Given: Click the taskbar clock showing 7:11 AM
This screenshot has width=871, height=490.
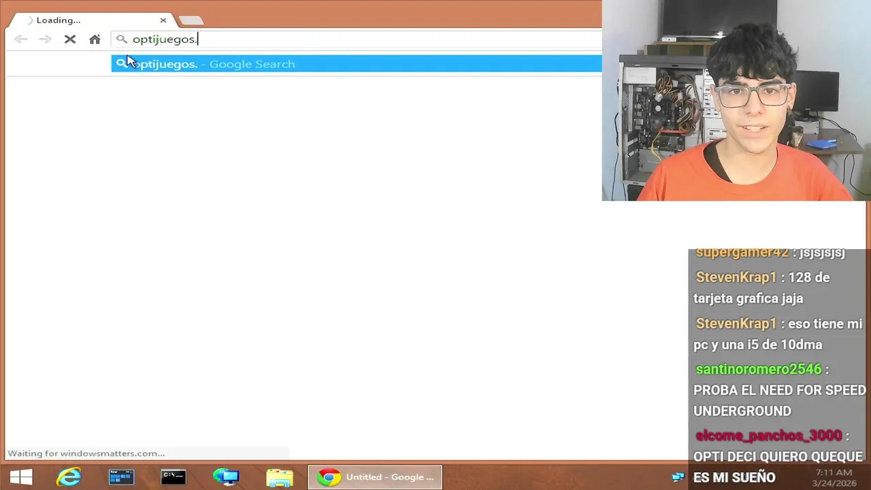Looking at the screenshot, I should tap(832, 478).
